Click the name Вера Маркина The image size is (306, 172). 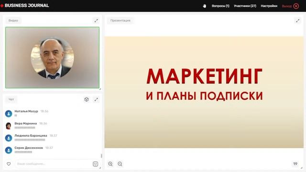[x=25, y=123]
